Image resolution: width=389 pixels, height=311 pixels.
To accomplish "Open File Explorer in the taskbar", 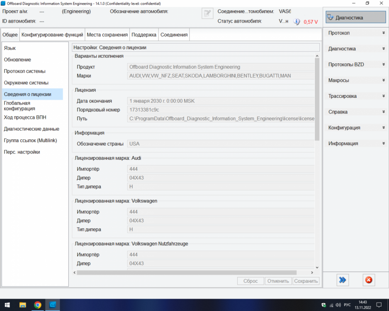I will [22, 305].
